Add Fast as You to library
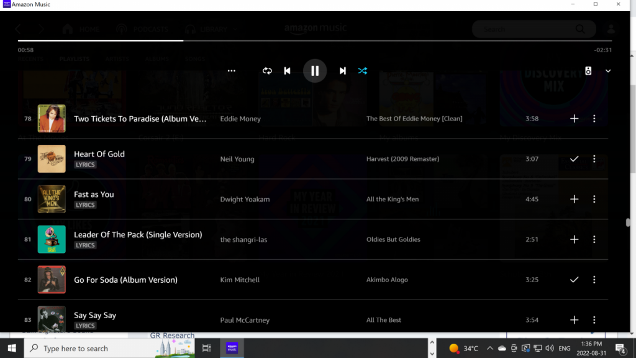This screenshot has height=358, width=636. click(574, 200)
